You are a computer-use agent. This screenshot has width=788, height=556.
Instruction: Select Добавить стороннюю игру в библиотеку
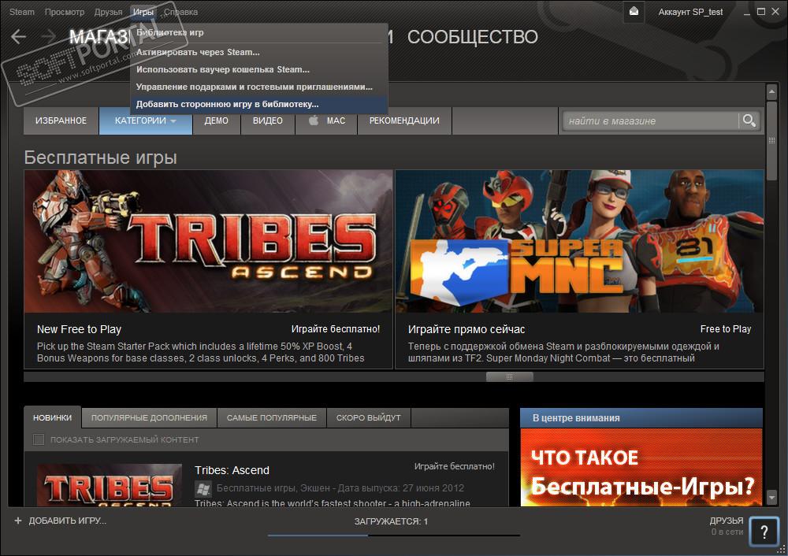(259, 105)
